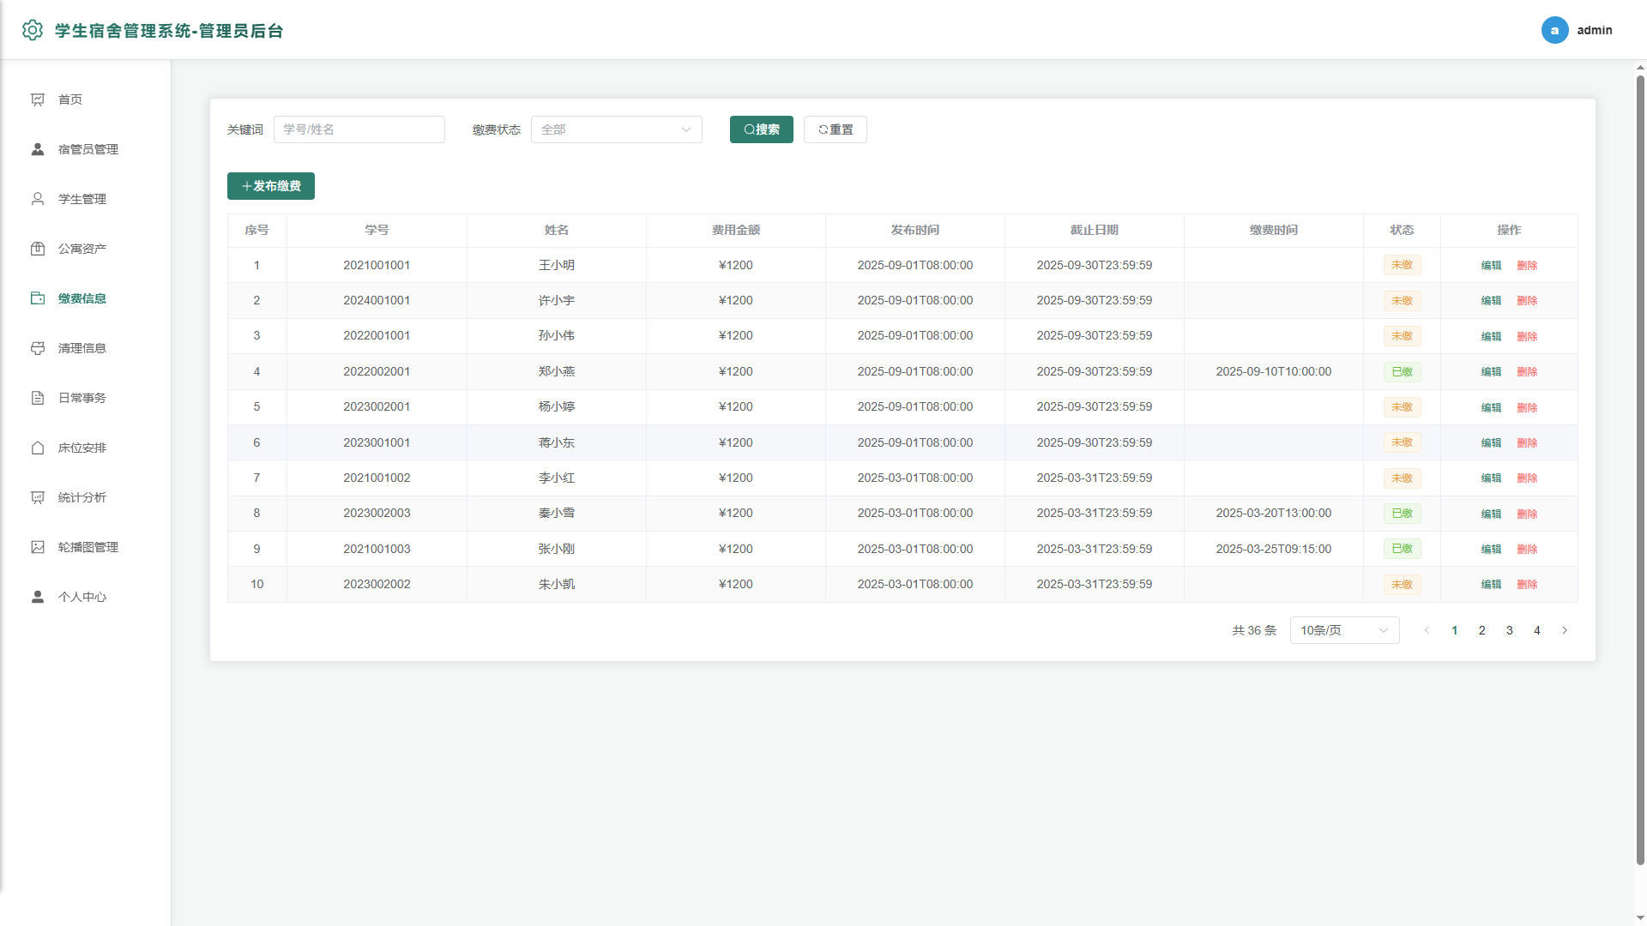Image resolution: width=1647 pixels, height=926 pixels.
Task: Open 清理信息 menu item
Action: 86,348
